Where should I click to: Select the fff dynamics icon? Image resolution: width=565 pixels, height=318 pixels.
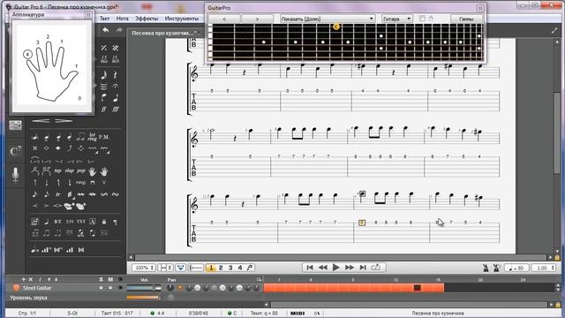pos(116,109)
